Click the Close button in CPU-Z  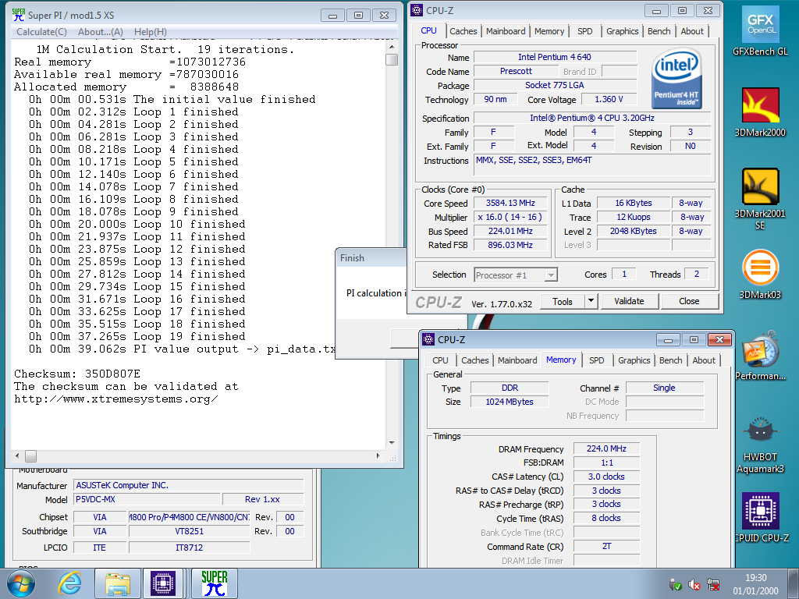689,301
